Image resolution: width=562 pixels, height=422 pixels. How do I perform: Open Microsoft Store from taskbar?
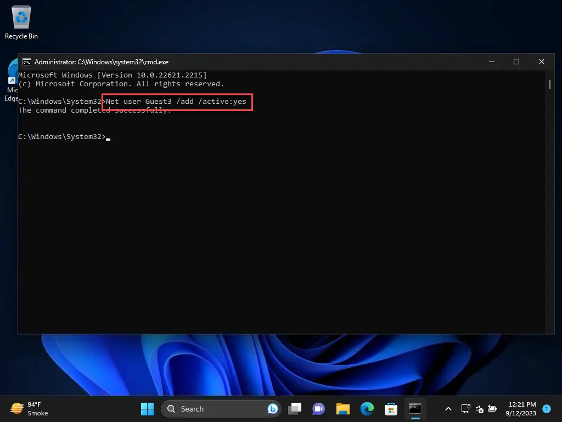[x=391, y=409]
